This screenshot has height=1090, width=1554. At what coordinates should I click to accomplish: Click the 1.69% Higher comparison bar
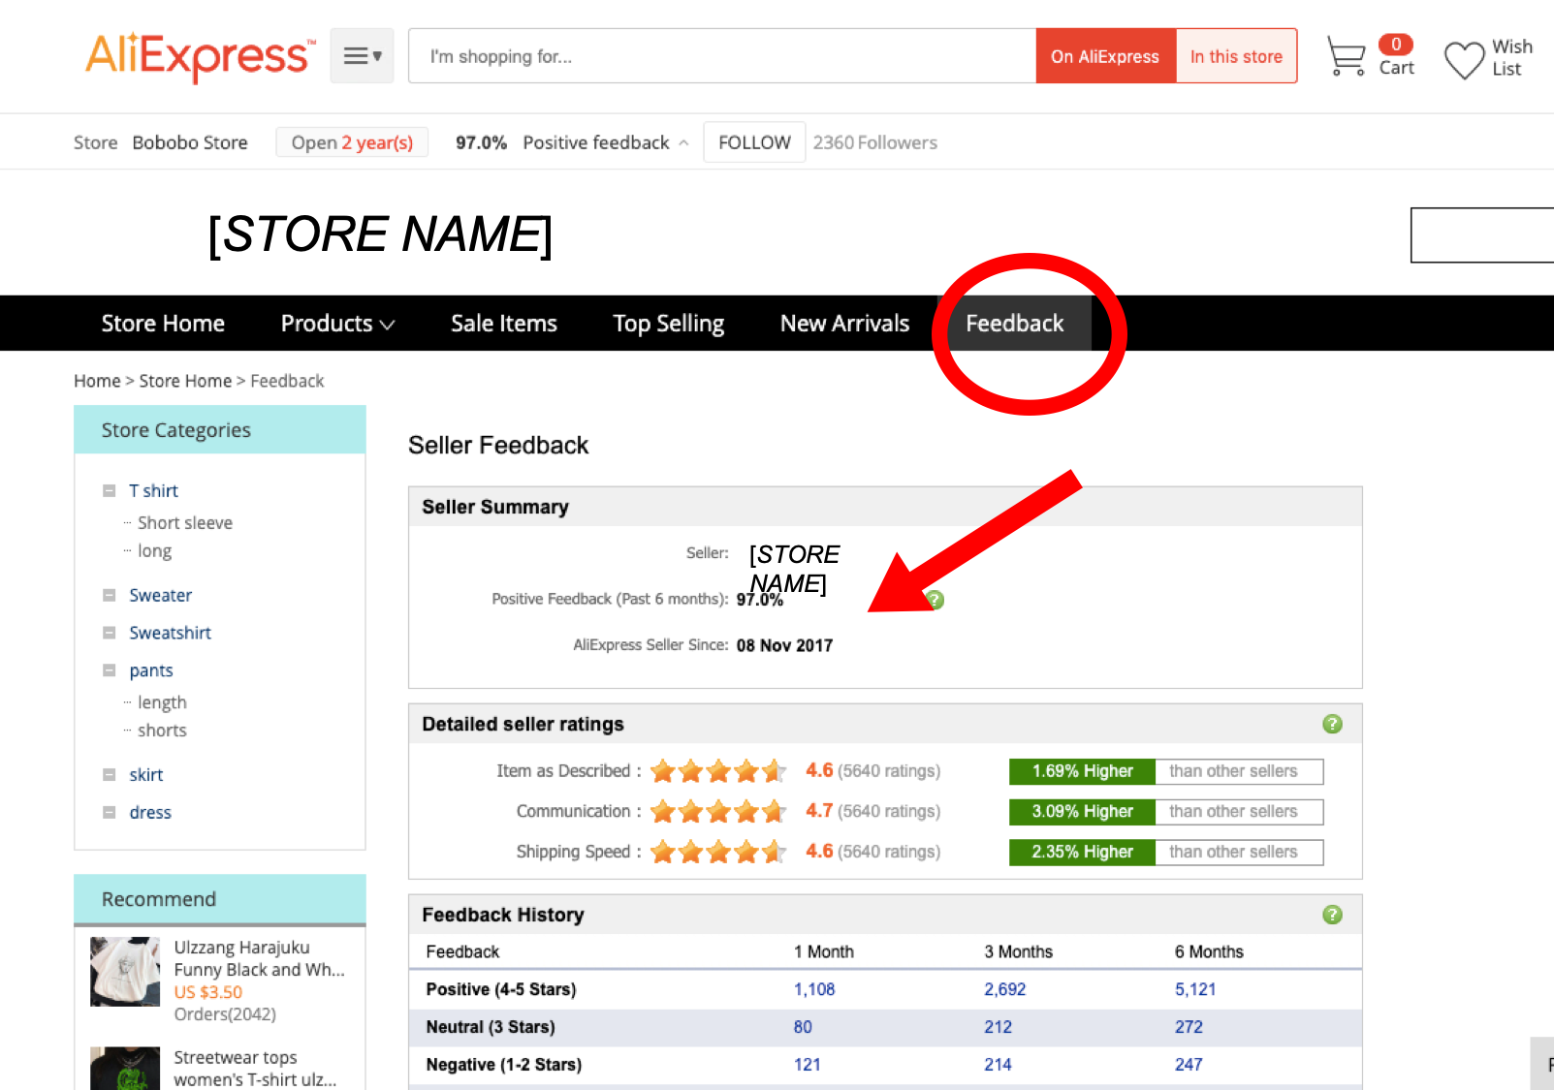click(1166, 771)
